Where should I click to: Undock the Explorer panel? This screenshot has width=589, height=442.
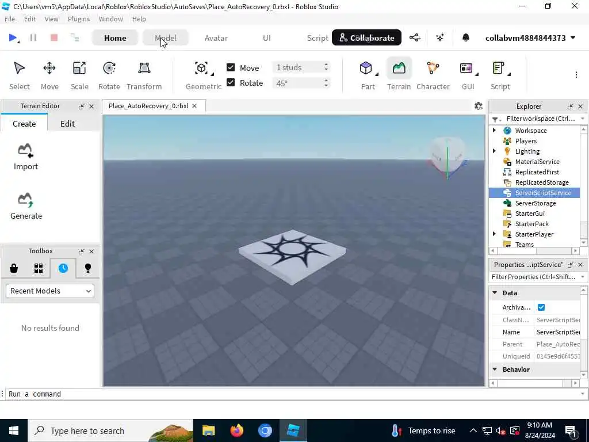pyautogui.click(x=570, y=106)
